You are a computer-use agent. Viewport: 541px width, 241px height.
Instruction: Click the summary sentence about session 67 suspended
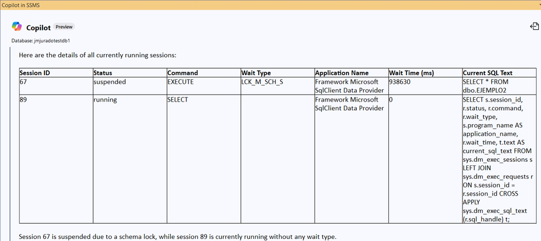coord(177,237)
